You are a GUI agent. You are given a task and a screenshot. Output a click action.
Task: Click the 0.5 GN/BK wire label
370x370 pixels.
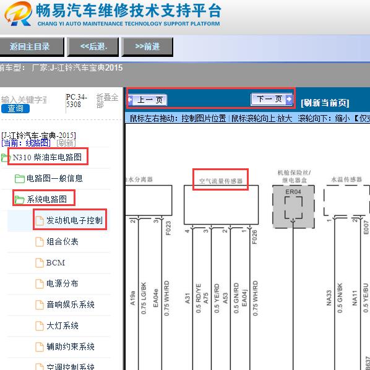[x=340, y=298]
